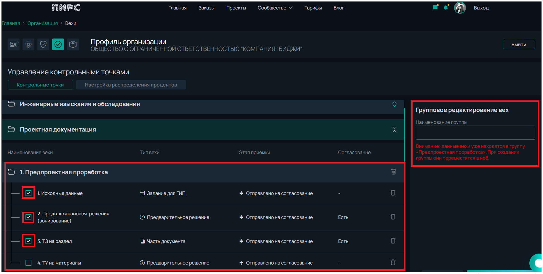Follow the «Организация» breadcrumb link

click(42, 23)
